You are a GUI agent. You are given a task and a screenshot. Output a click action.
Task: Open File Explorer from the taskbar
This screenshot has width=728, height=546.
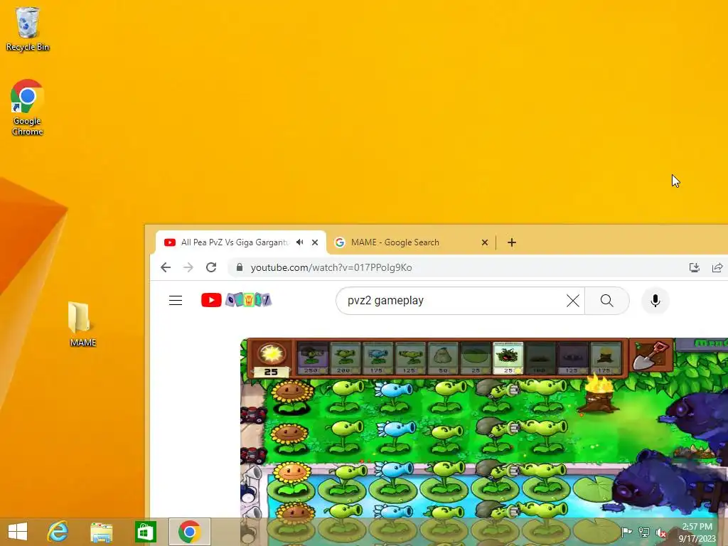[x=101, y=532]
